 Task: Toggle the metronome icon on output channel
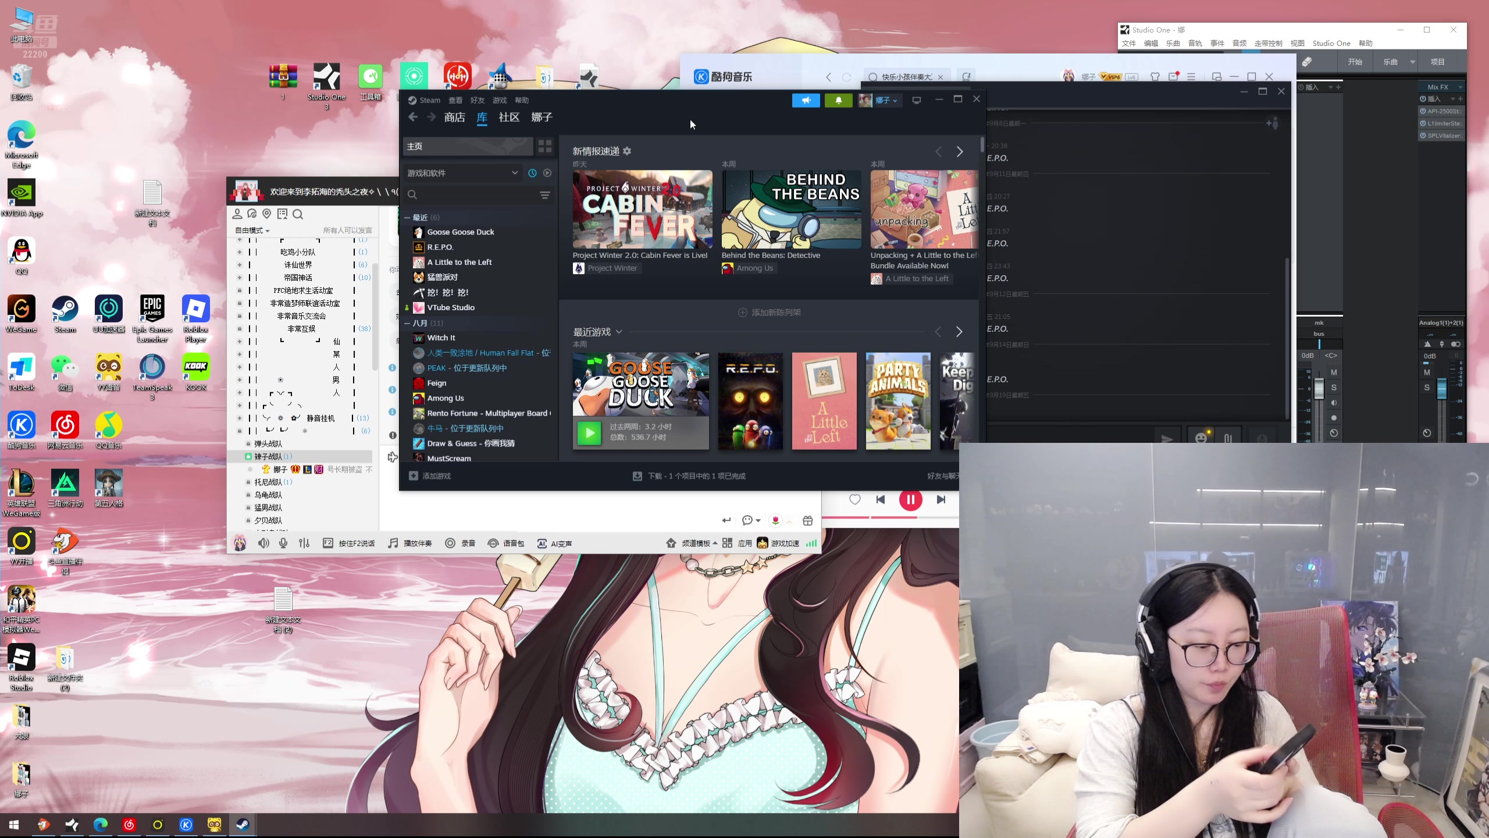[1427, 344]
